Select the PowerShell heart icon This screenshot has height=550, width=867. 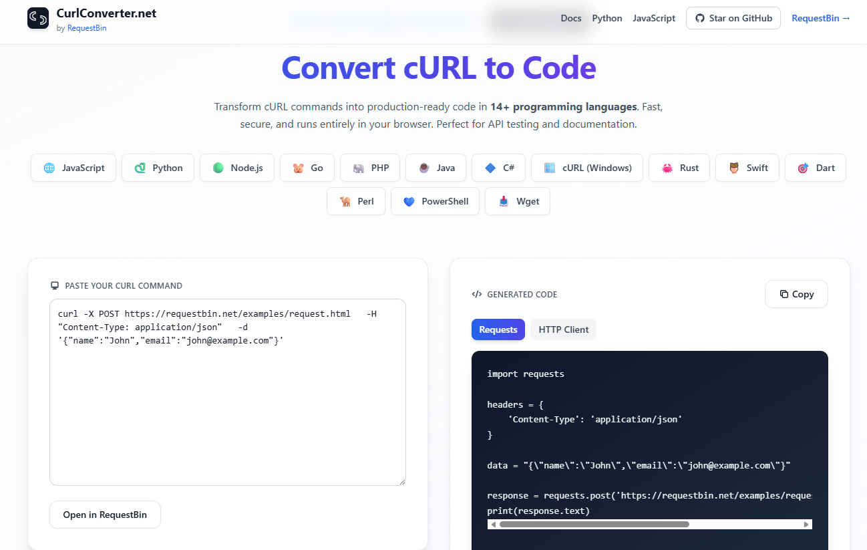tap(409, 201)
